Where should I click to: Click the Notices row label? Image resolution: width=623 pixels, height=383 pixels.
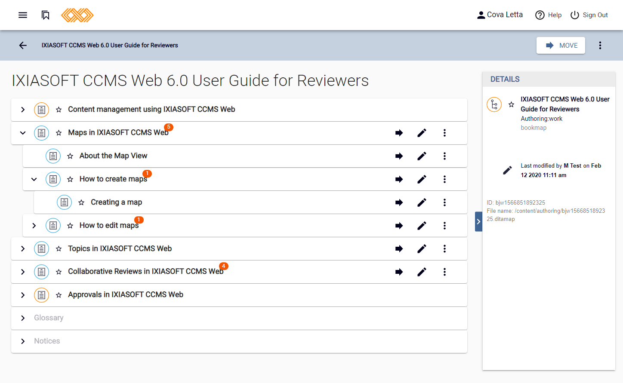(x=47, y=341)
